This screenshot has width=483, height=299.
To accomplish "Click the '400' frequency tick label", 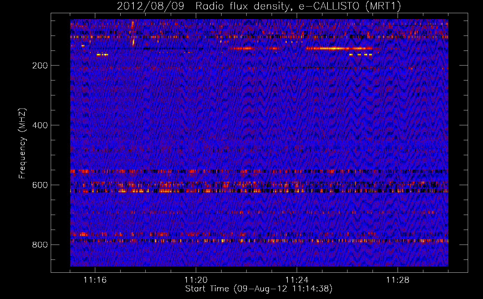I will click(x=40, y=125).
